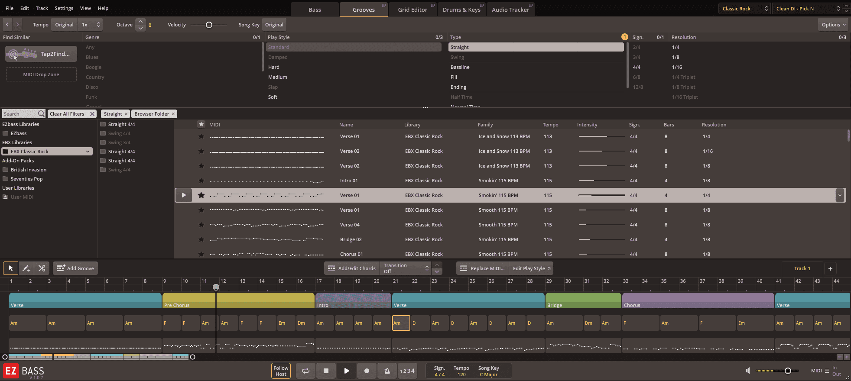Open the selected groove row chevron menu
851x381 pixels.
click(840, 195)
